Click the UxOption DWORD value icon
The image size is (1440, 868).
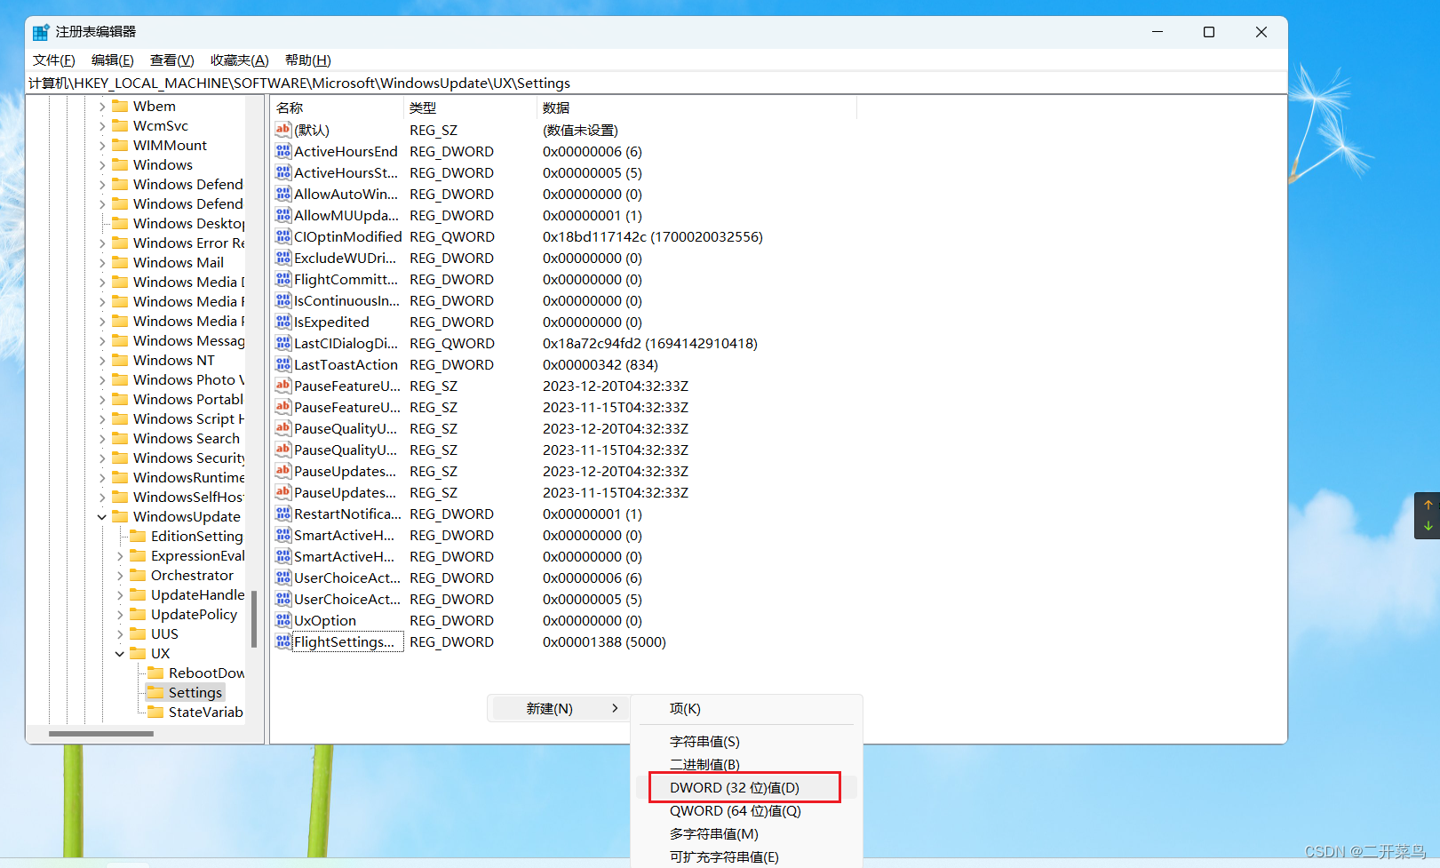[283, 620]
